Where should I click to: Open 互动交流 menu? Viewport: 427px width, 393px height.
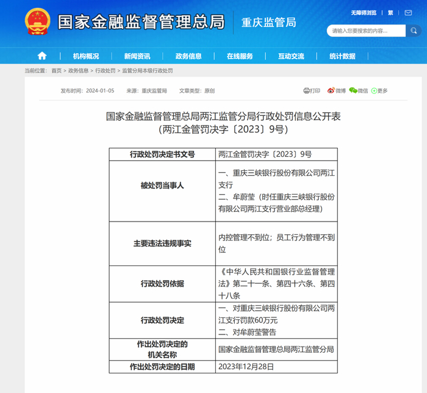[291, 56]
